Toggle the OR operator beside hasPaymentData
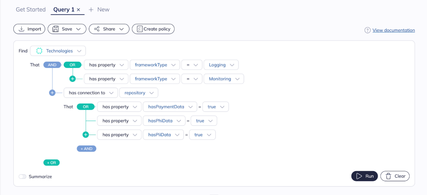Screen dimensions: 427x195 pyautogui.click(x=85, y=107)
